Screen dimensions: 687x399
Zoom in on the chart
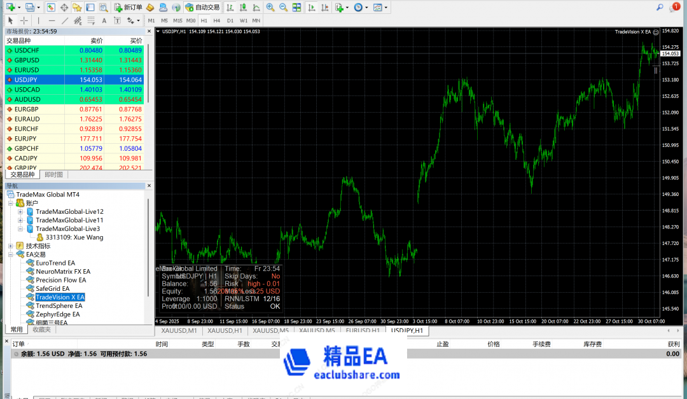[270, 8]
